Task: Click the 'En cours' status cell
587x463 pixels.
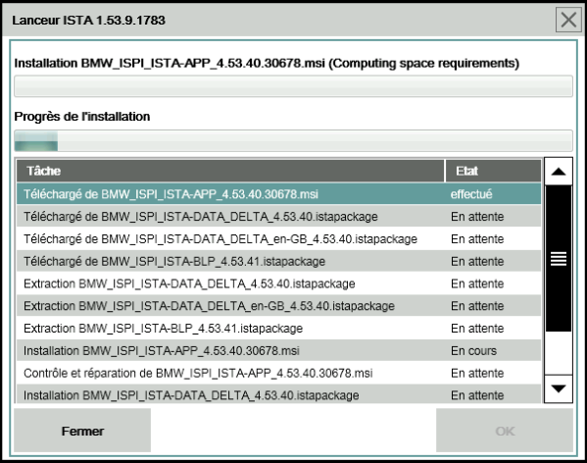Action: tap(473, 350)
